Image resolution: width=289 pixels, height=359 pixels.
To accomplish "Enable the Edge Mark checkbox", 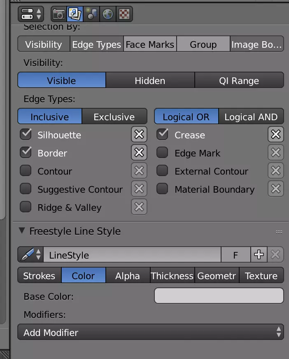I will [163, 153].
